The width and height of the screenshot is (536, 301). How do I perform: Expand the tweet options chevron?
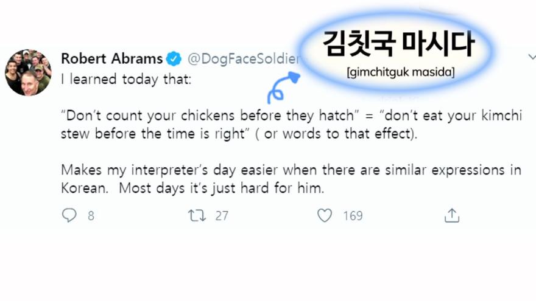[x=532, y=57]
